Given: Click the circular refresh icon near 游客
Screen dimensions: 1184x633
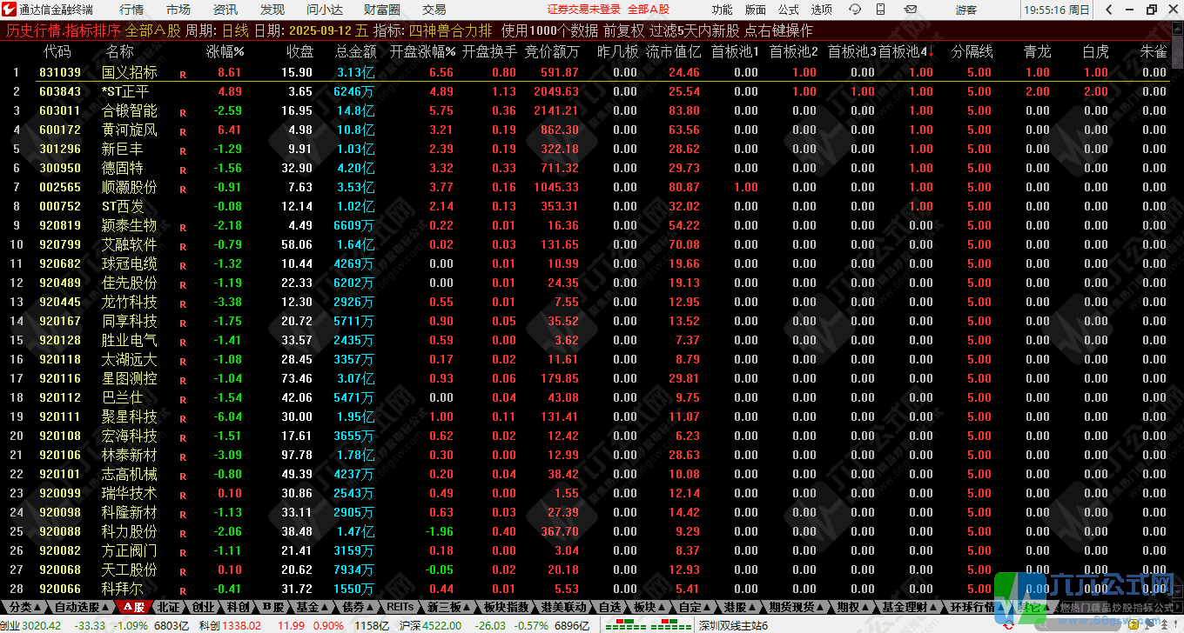Looking at the screenshot, I should click(x=855, y=10).
